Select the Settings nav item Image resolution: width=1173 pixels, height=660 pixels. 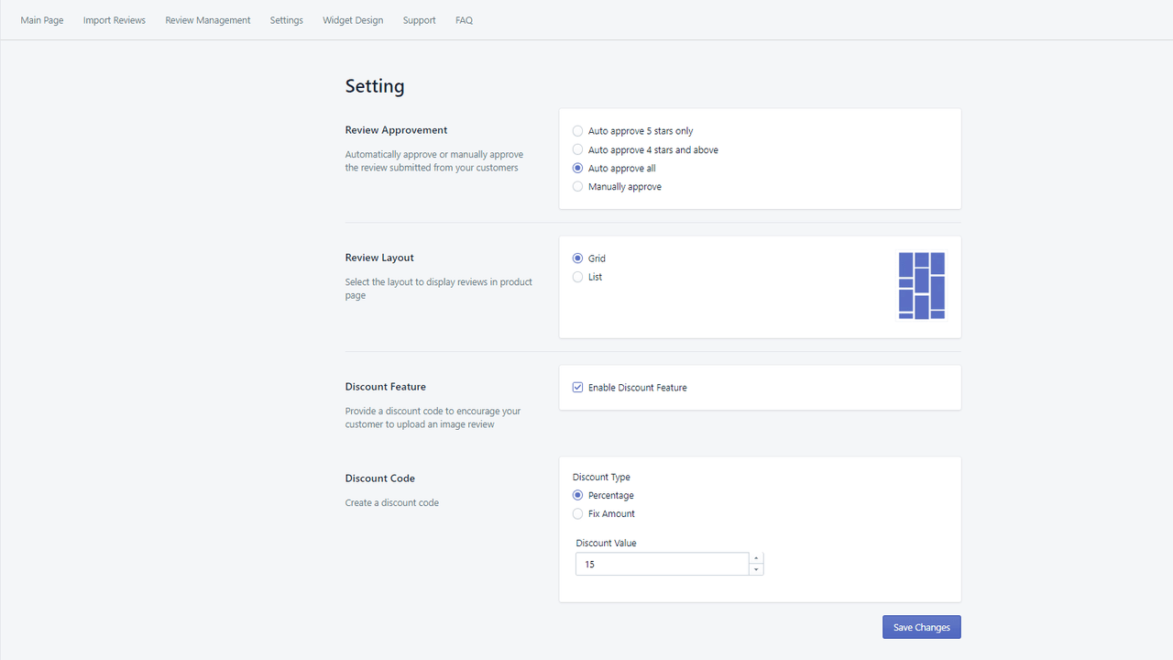(x=287, y=20)
